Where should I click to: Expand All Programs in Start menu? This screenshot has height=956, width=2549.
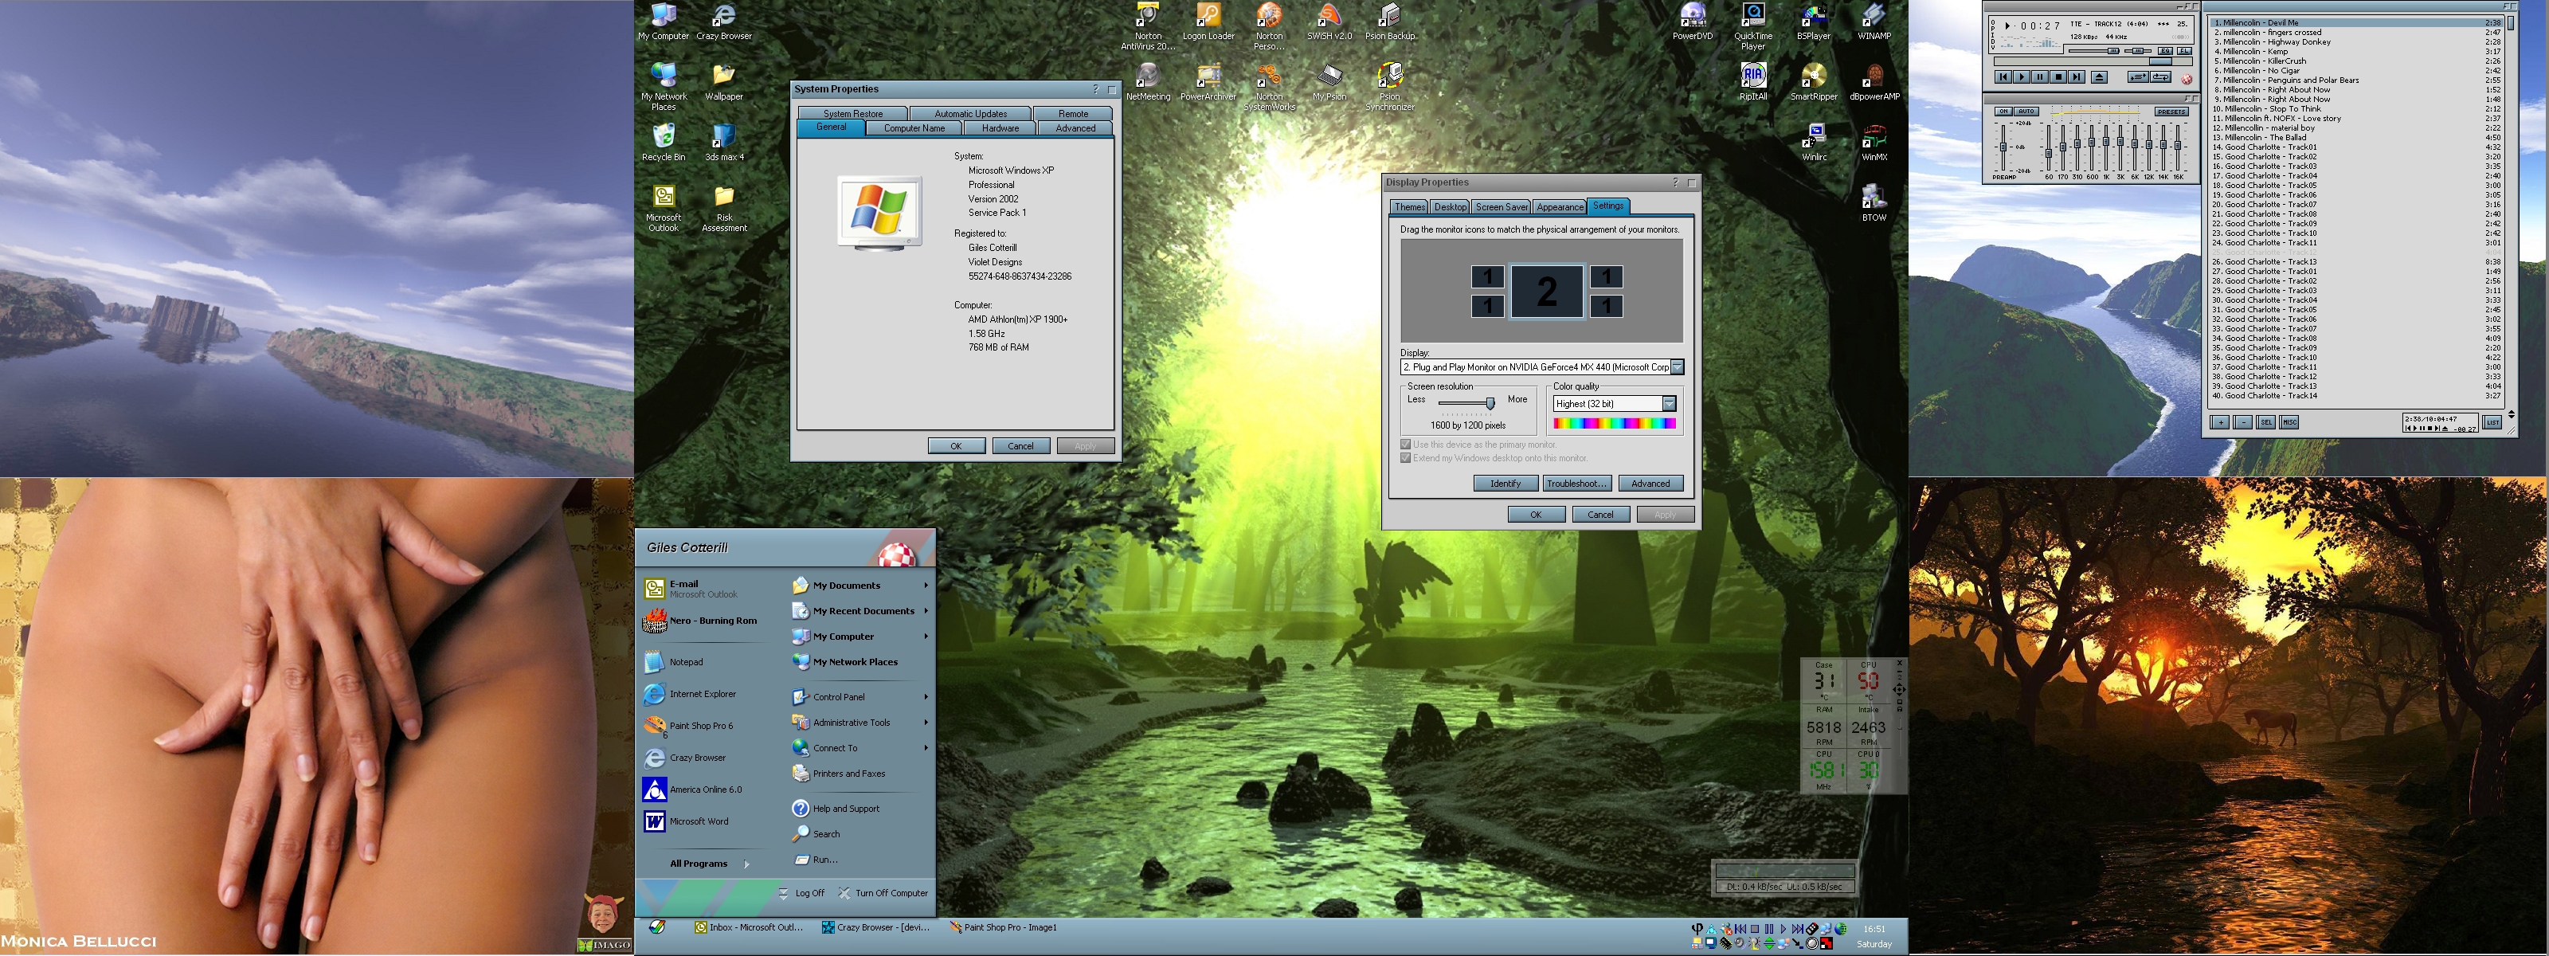[x=710, y=864]
